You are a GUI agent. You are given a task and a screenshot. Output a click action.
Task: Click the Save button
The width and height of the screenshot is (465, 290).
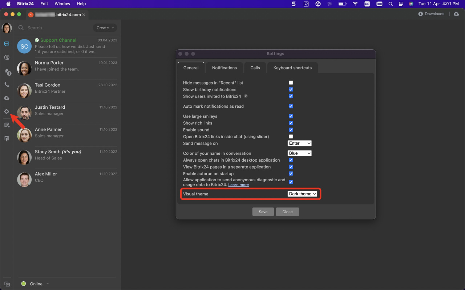click(263, 212)
